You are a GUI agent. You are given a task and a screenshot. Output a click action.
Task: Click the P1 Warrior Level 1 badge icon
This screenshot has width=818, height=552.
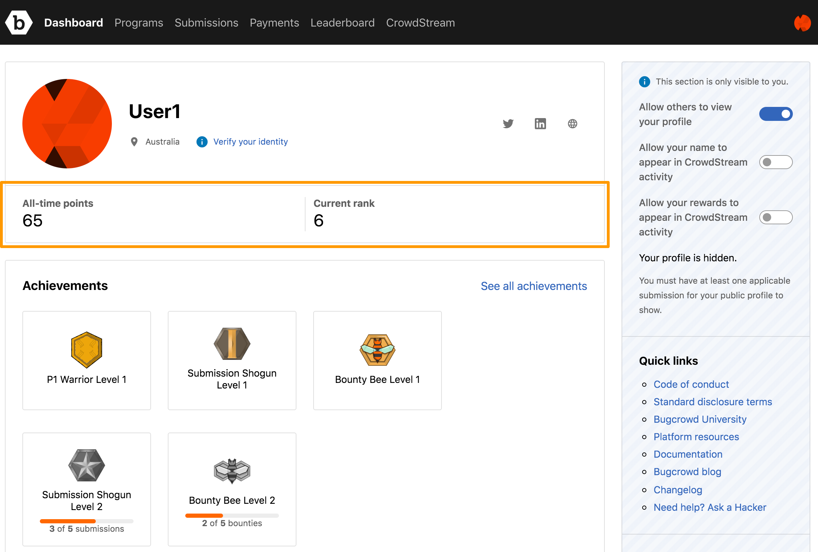point(87,350)
